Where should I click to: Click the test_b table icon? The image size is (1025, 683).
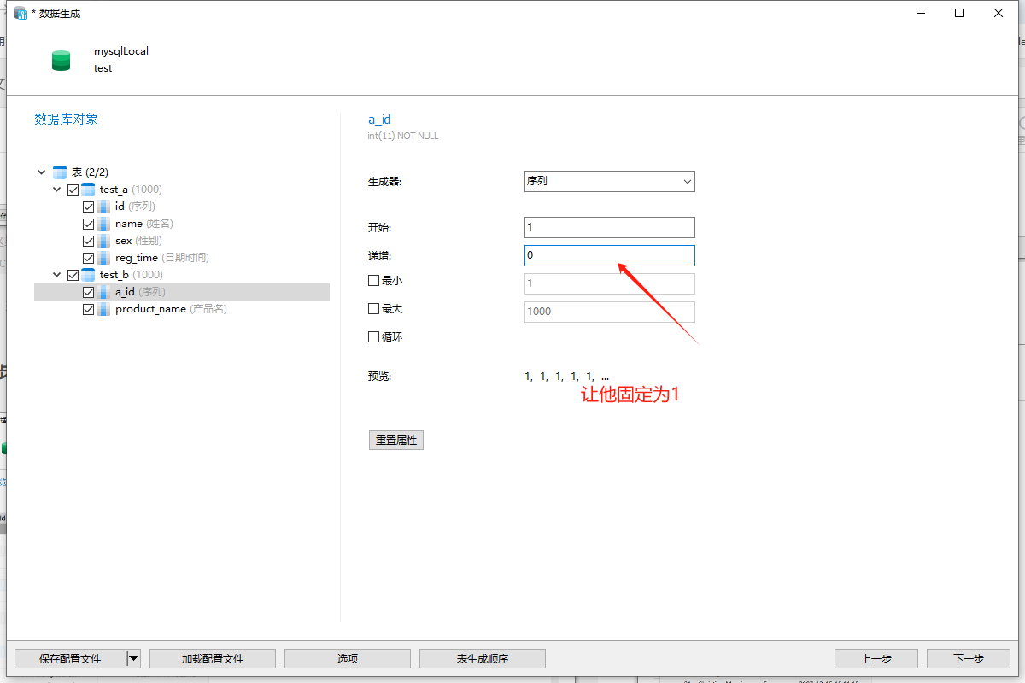pyautogui.click(x=88, y=275)
